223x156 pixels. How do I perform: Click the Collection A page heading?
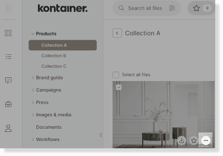coord(143,33)
